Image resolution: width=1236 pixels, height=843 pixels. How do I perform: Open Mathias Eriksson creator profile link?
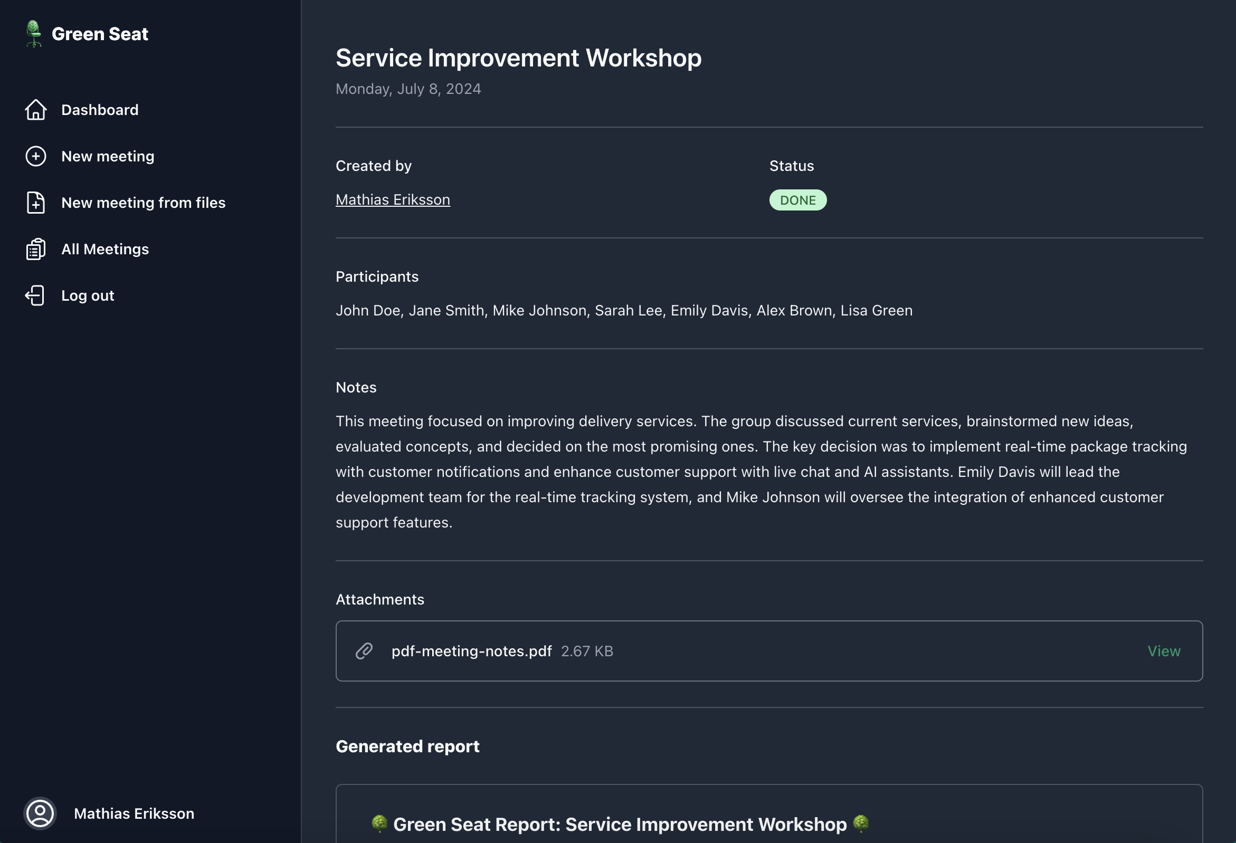[393, 200]
